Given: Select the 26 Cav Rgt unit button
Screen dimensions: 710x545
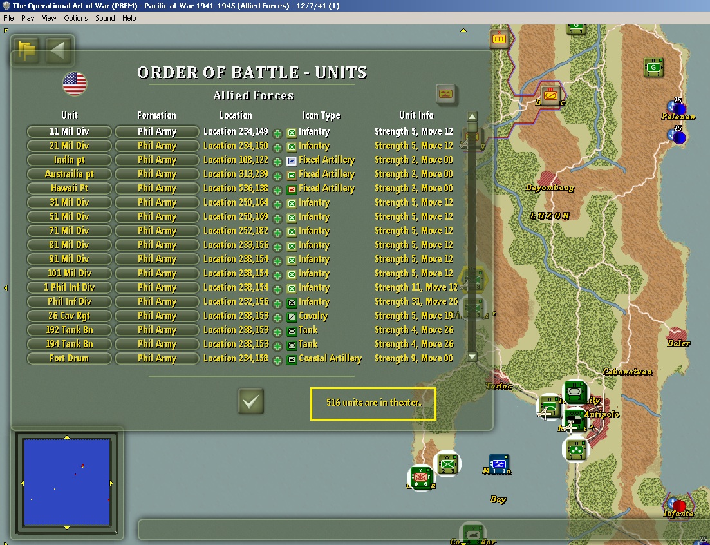Looking at the screenshot, I should click(x=70, y=316).
